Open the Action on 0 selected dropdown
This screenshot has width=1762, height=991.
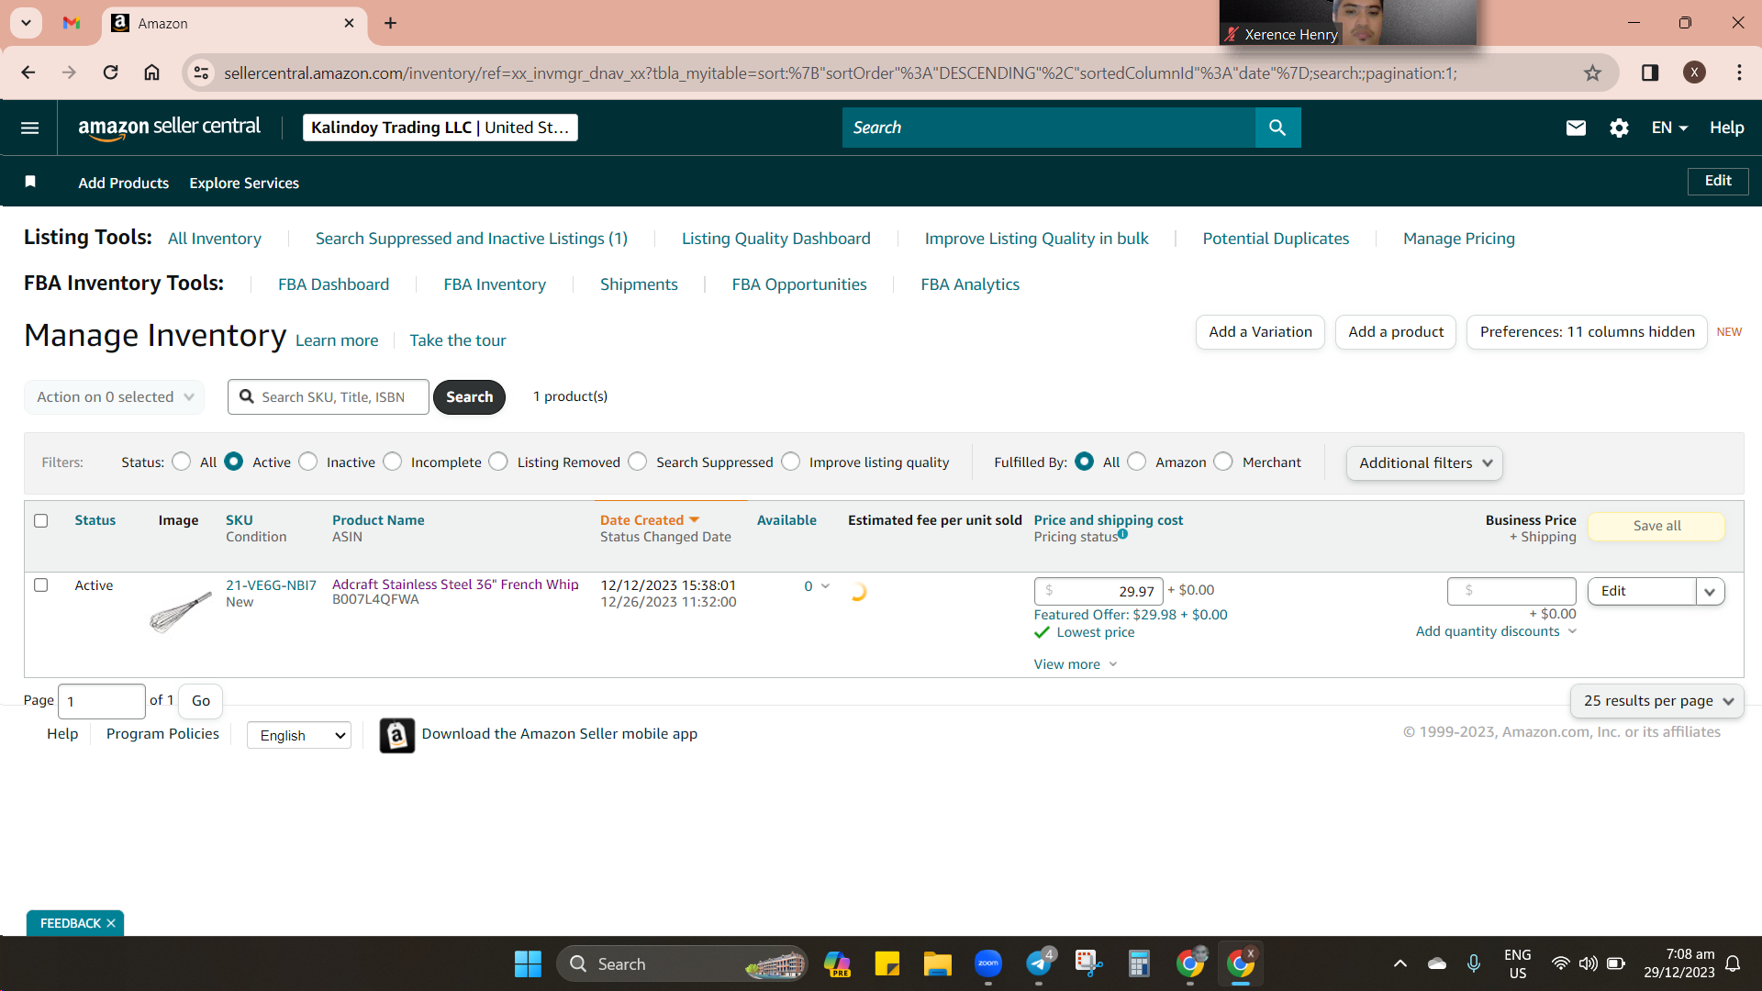pyautogui.click(x=115, y=397)
